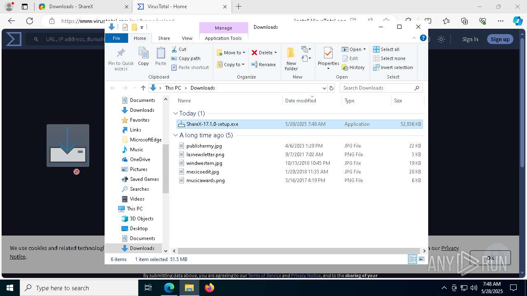Open a new browser tab
The width and height of the screenshot is (527, 296).
[x=239, y=7]
